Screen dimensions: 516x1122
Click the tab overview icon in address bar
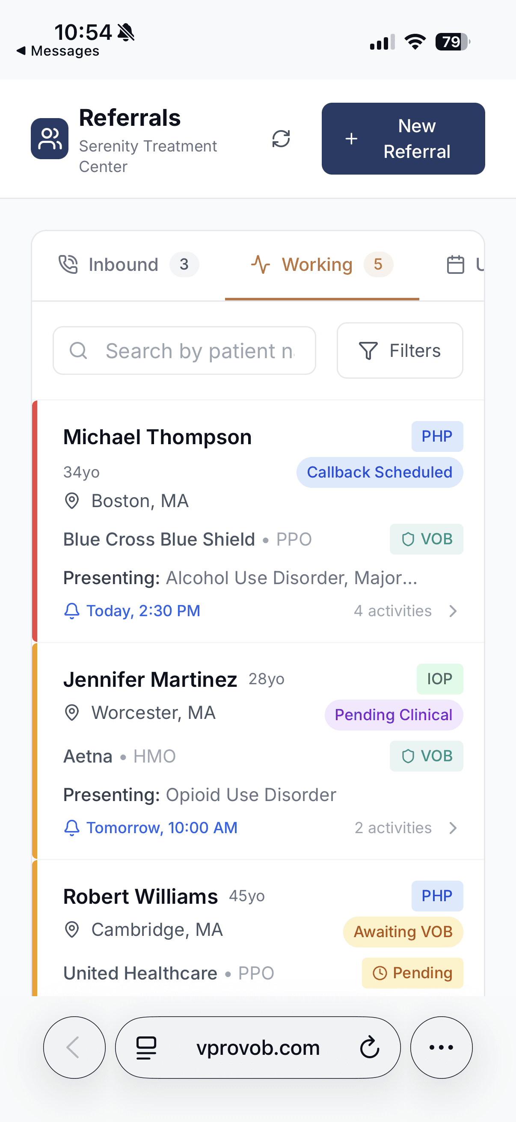[x=146, y=1047]
